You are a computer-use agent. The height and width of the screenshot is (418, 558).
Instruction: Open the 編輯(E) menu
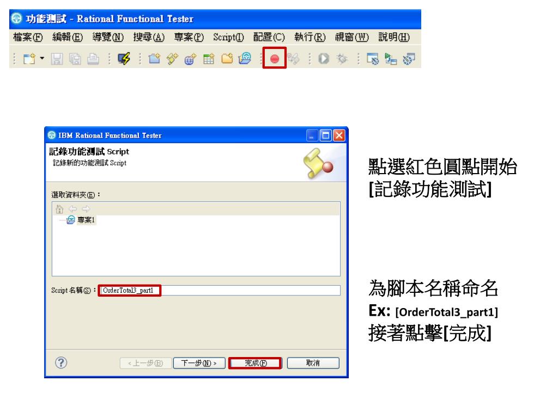pyautogui.click(x=68, y=37)
